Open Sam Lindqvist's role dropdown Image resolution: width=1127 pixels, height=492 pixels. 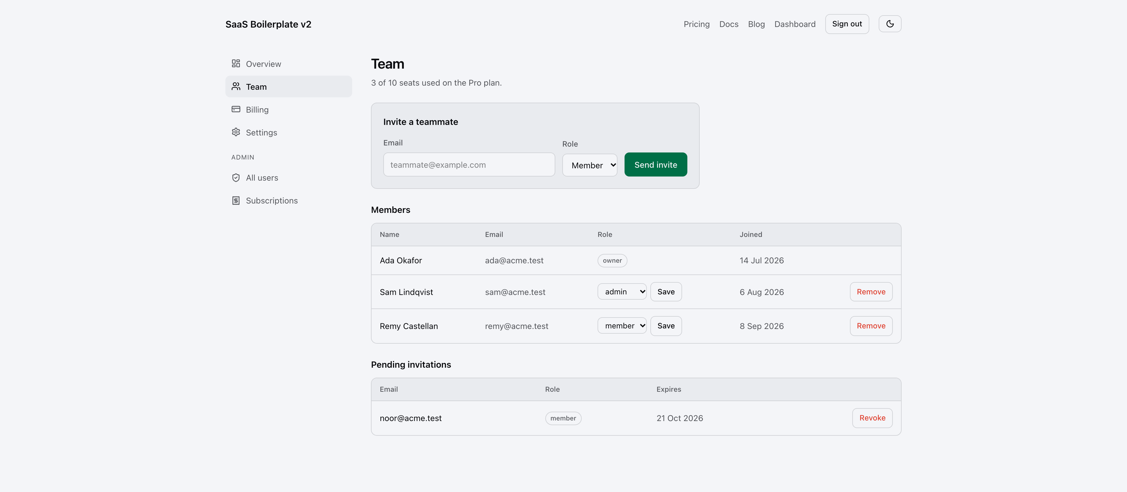click(622, 292)
